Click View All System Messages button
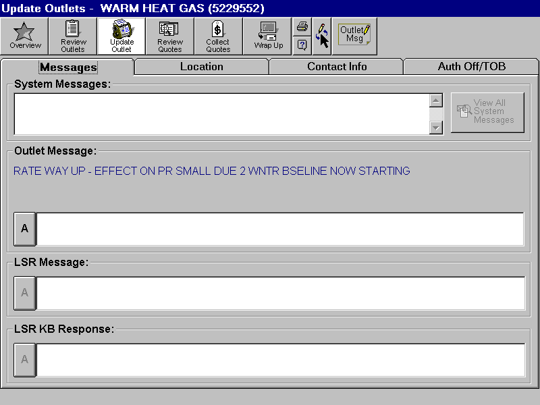The image size is (540, 405). coord(487,112)
